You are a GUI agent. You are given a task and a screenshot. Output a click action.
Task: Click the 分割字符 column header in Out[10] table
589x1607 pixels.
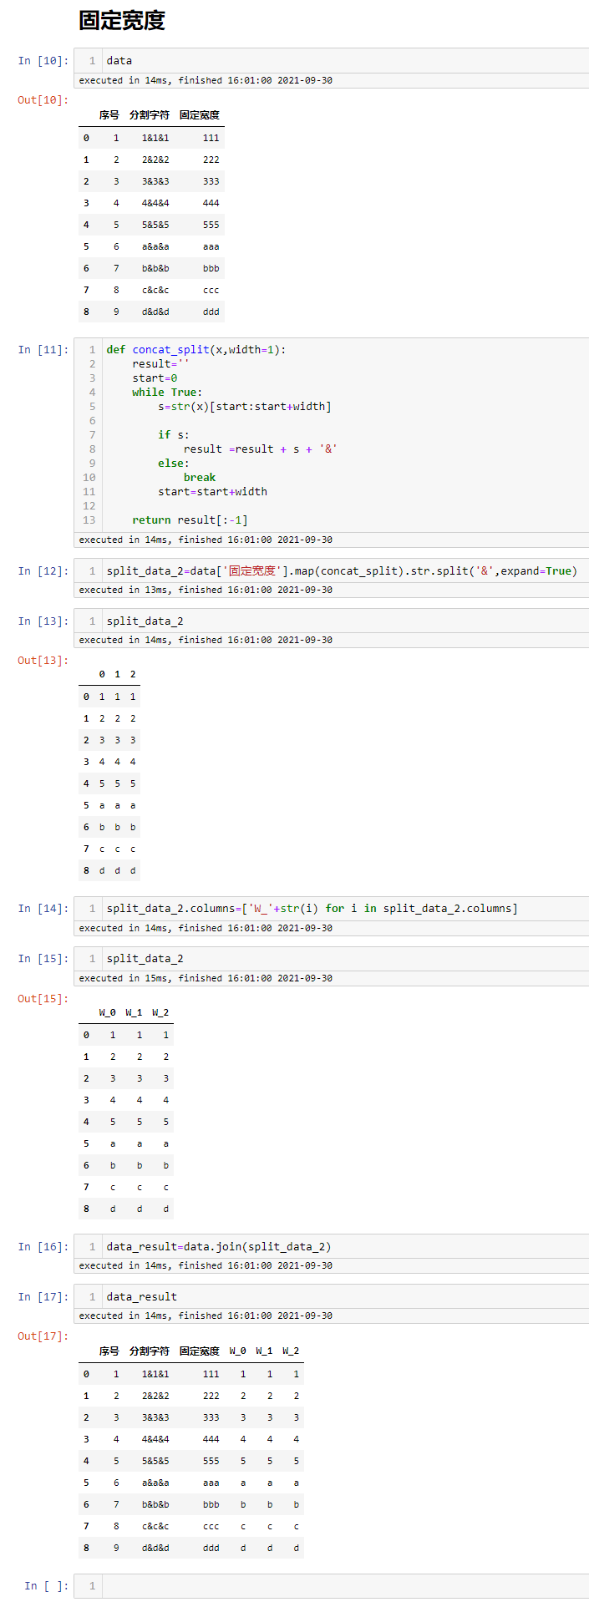click(150, 115)
